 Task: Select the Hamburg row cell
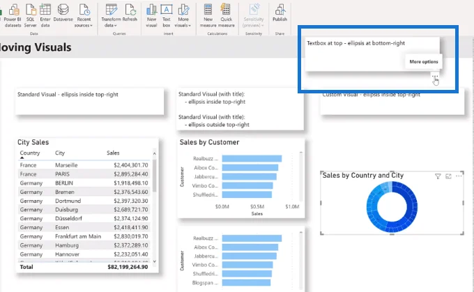coord(67,245)
